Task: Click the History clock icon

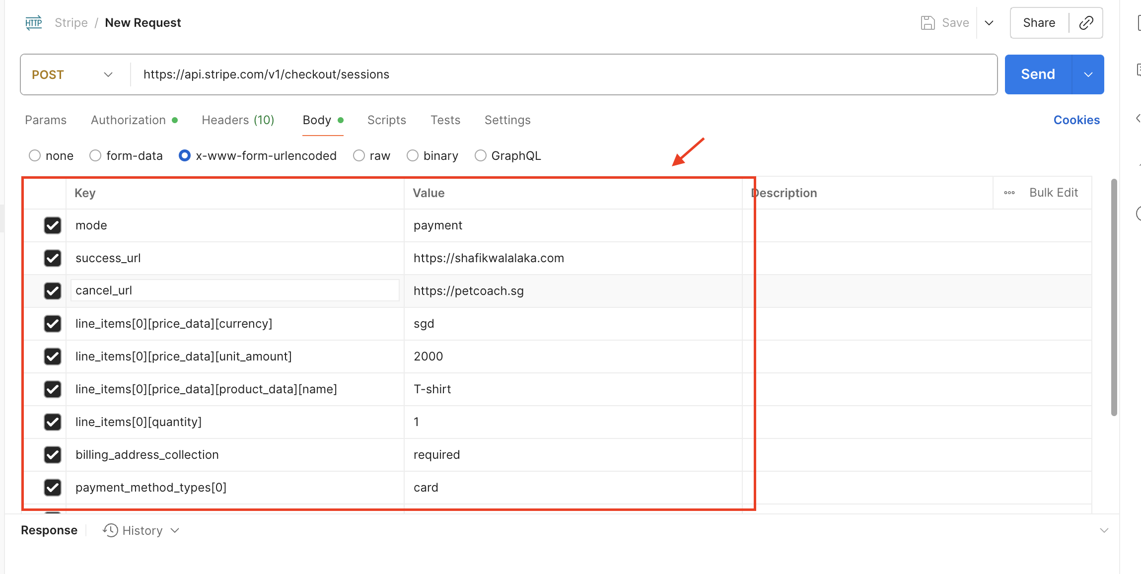Action: (x=110, y=530)
